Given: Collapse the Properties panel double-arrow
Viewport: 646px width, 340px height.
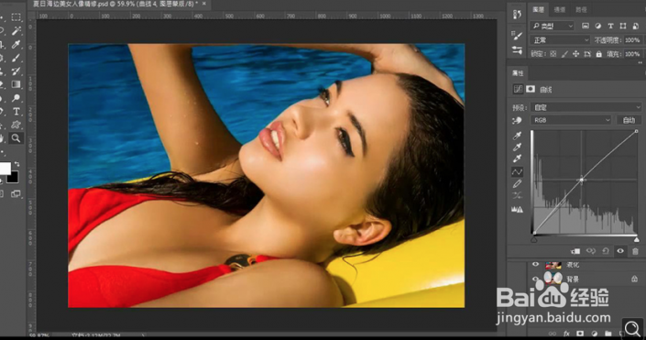Looking at the screenshot, I should [x=640, y=62].
